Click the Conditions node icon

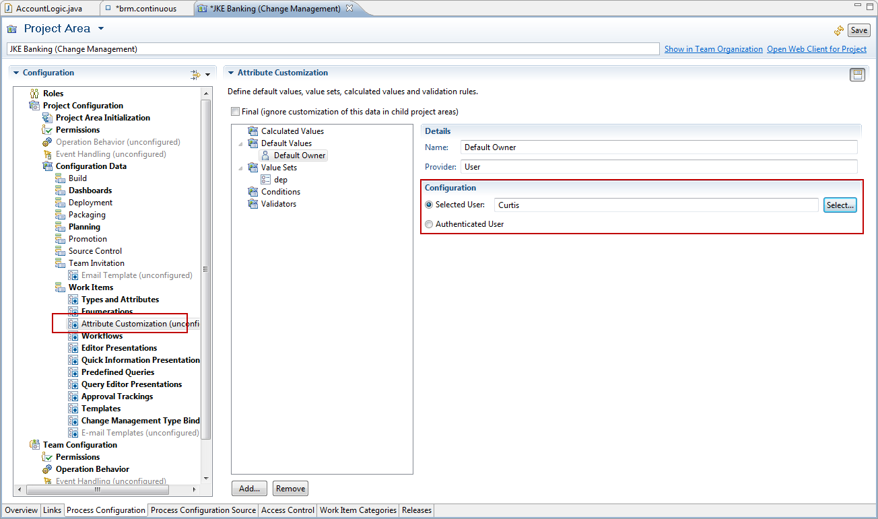[x=252, y=192]
